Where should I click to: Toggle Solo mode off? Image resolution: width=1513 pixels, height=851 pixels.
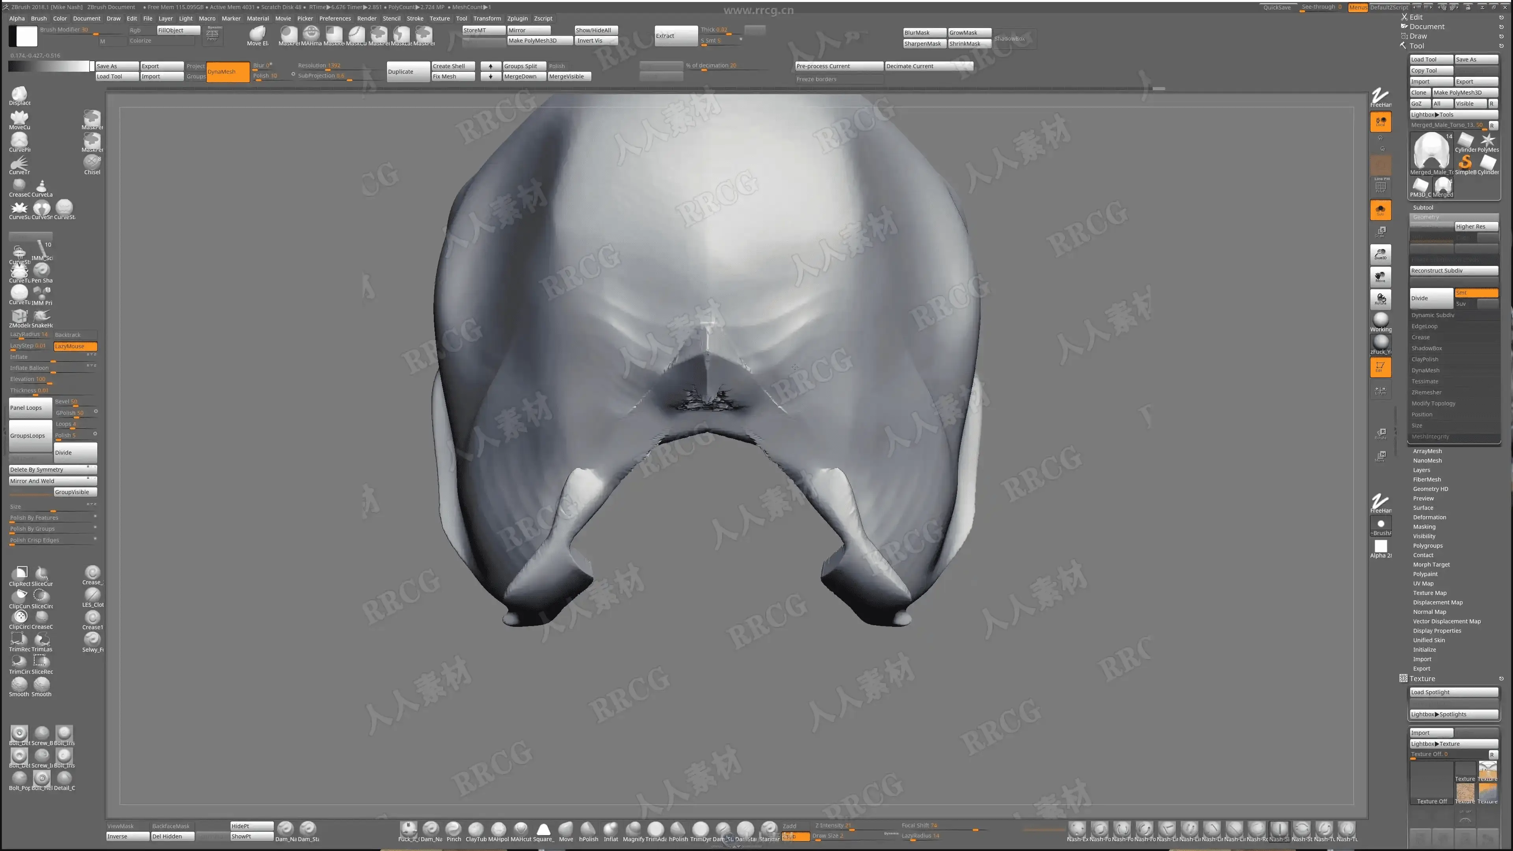point(1380,210)
